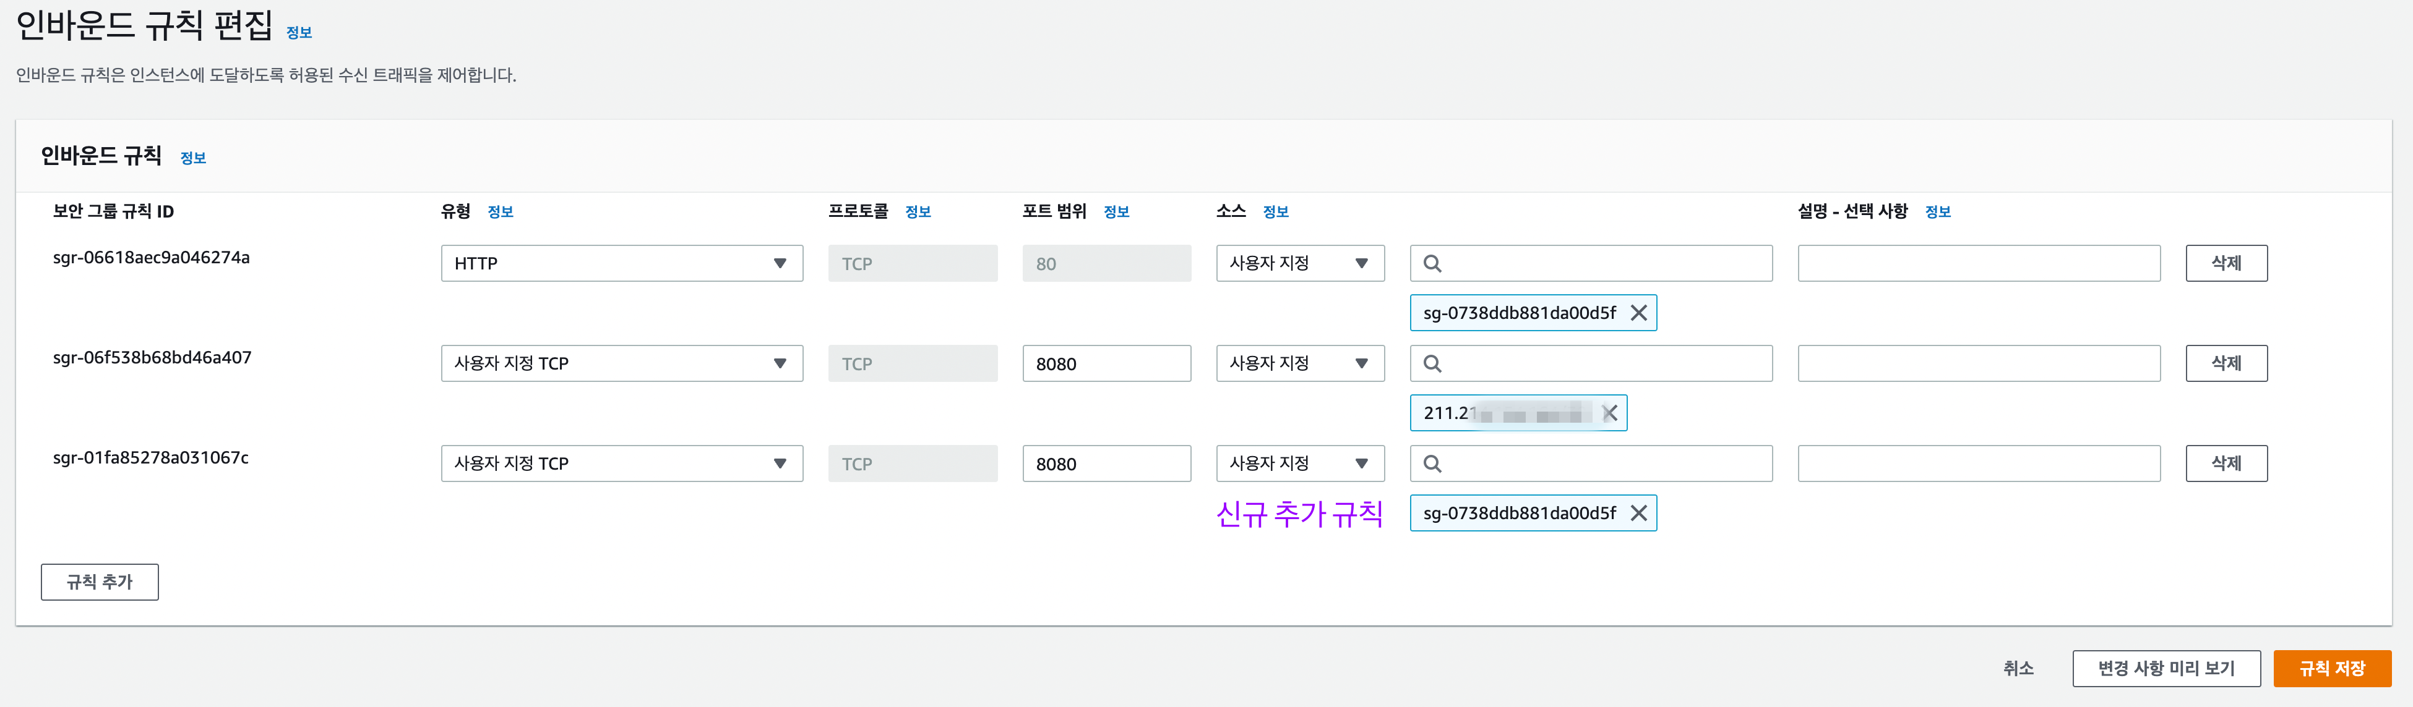Remove the 211.2 IP source tag
The image size is (2413, 707).
1609,412
